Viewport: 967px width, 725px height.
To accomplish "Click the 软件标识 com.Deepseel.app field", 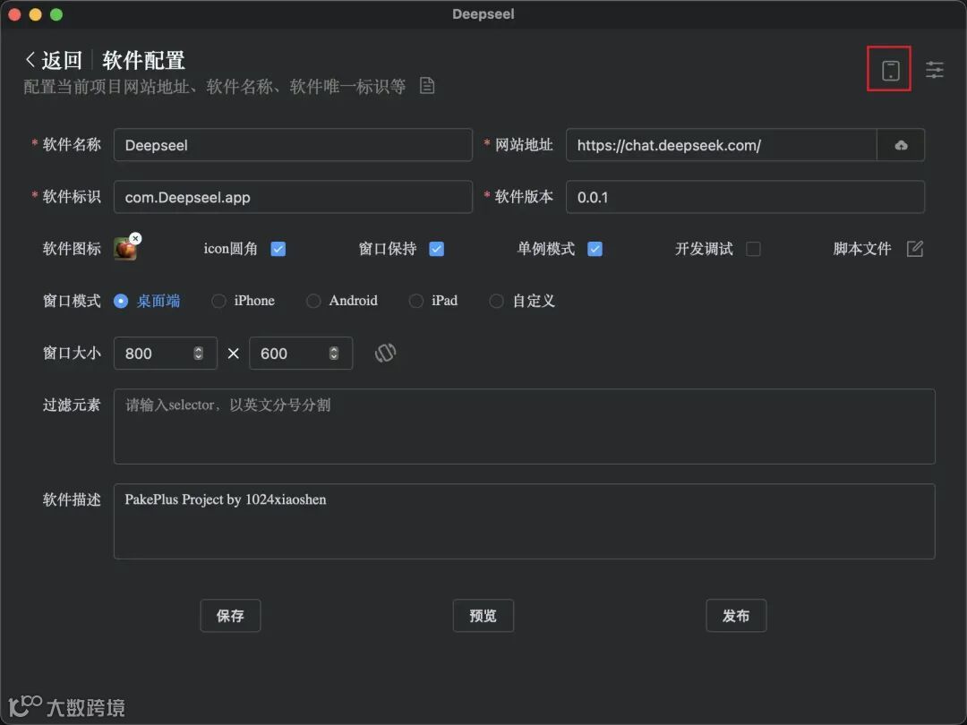I will [x=293, y=197].
